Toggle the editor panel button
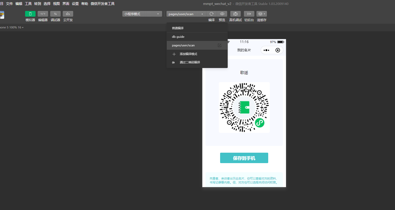This screenshot has width=395, height=210. (x=43, y=14)
